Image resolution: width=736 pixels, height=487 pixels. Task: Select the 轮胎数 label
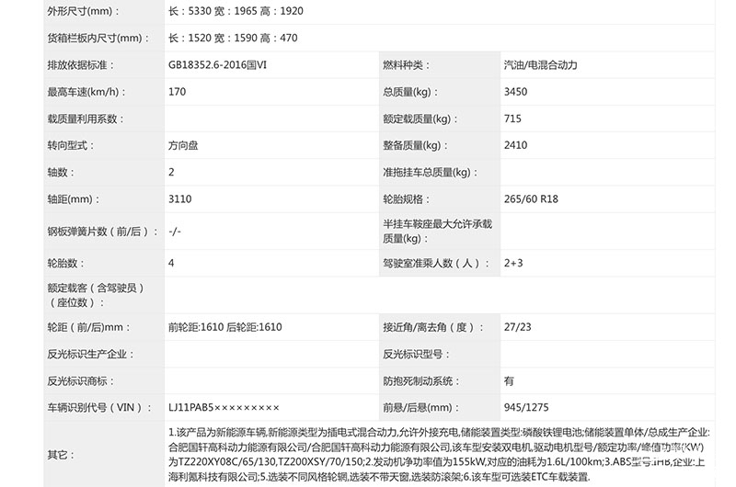pyautogui.click(x=65, y=264)
